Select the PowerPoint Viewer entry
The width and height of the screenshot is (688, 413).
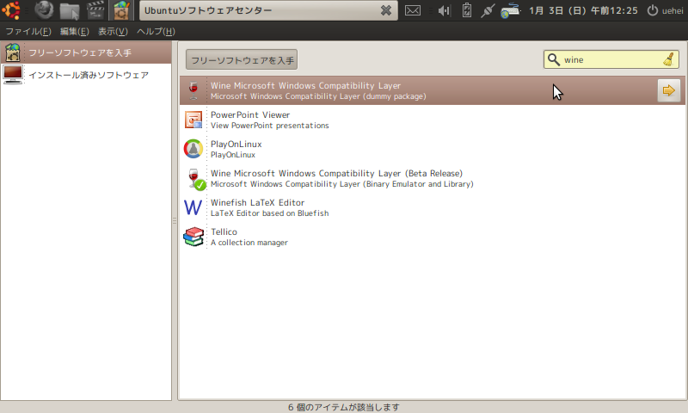[x=433, y=120]
